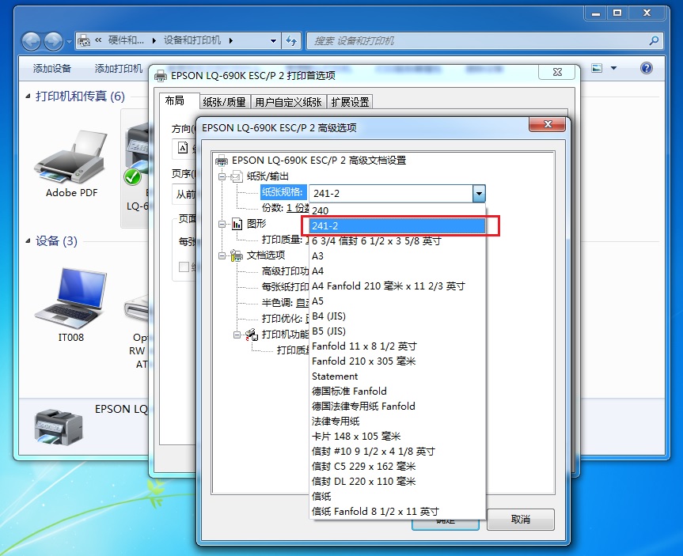Viewport: 683px width, 556px height.
Task: Click 添加打印机 in Explorer toolbar
Action: [119, 68]
